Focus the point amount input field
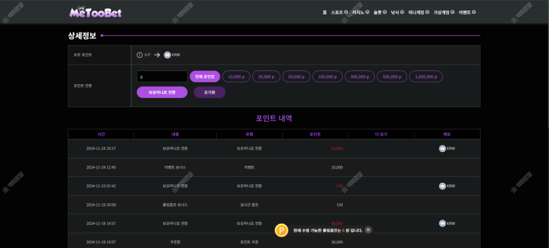This screenshot has width=549, height=248. (162, 77)
